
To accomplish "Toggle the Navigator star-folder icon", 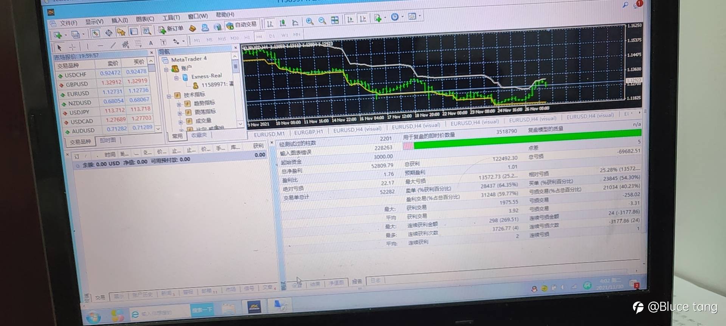I will pyautogui.click(x=121, y=32).
